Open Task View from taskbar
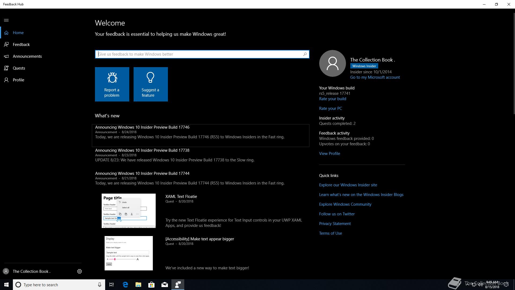The image size is (515, 290). click(x=112, y=285)
